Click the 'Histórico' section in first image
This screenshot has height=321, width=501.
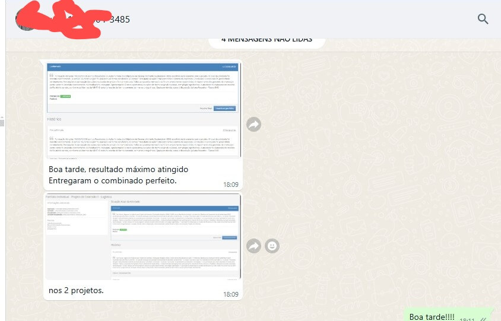(55, 119)
